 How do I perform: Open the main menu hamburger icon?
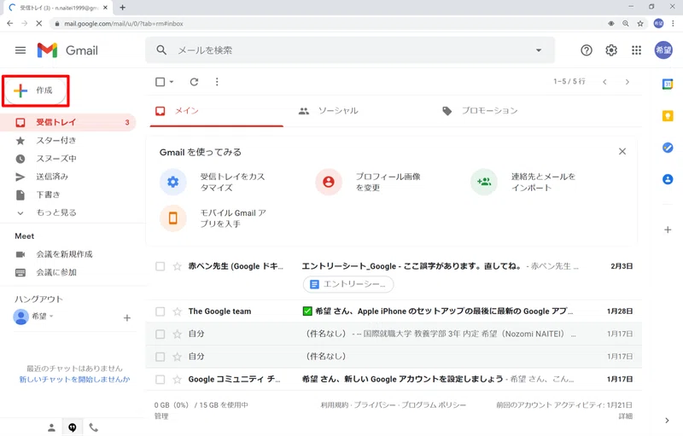coord(20,50)
